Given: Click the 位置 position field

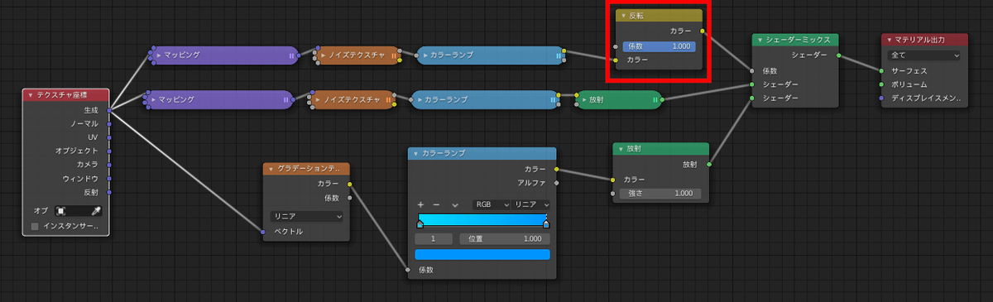Looking at the screenshot, I should pos(504,238).
